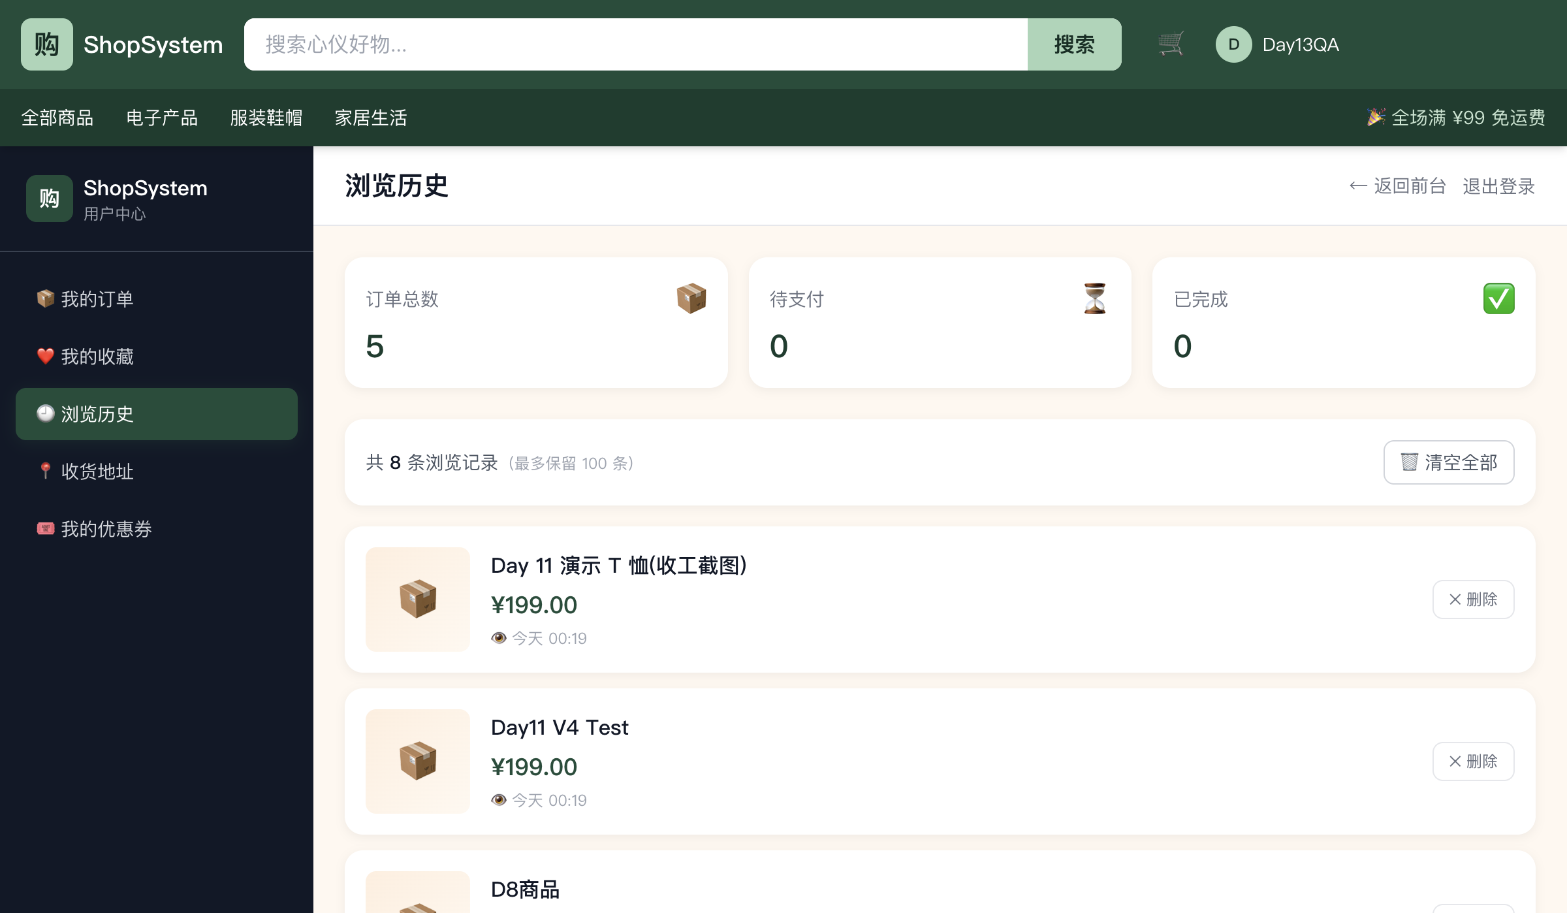
Task: Click the eye icon under Day11 V4 Test
Action: coord(499,800)
